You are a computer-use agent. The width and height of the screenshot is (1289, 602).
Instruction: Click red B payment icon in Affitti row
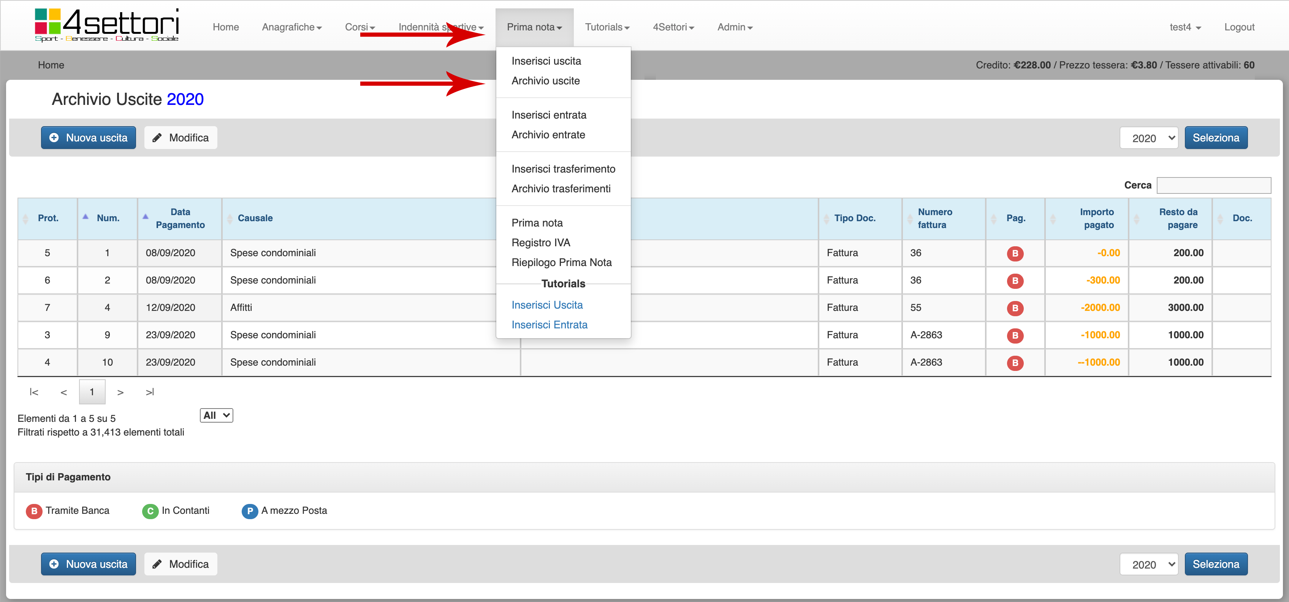[1015, 308]
